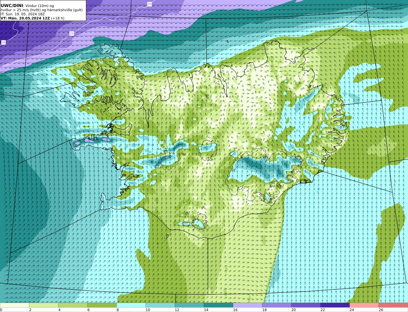
Task: Click the legend scale number '22'
Action: click(x=323, y=310)
